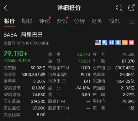Tap the 总市值 value 2007.42亿
This screenshot has width=138, height=121.
tap(125, 68)
